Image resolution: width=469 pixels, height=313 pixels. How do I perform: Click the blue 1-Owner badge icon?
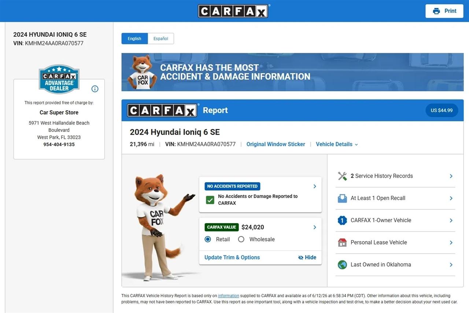pos(342,220)
